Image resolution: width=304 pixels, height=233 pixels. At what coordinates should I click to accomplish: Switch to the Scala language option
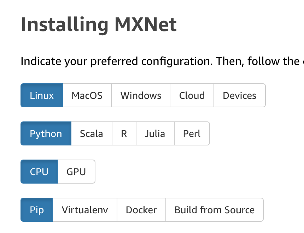coord(92,133)
